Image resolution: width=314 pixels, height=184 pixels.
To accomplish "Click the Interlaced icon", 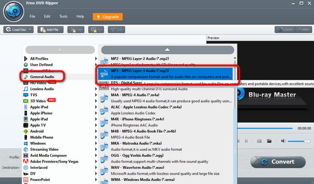I will (26, 167).
